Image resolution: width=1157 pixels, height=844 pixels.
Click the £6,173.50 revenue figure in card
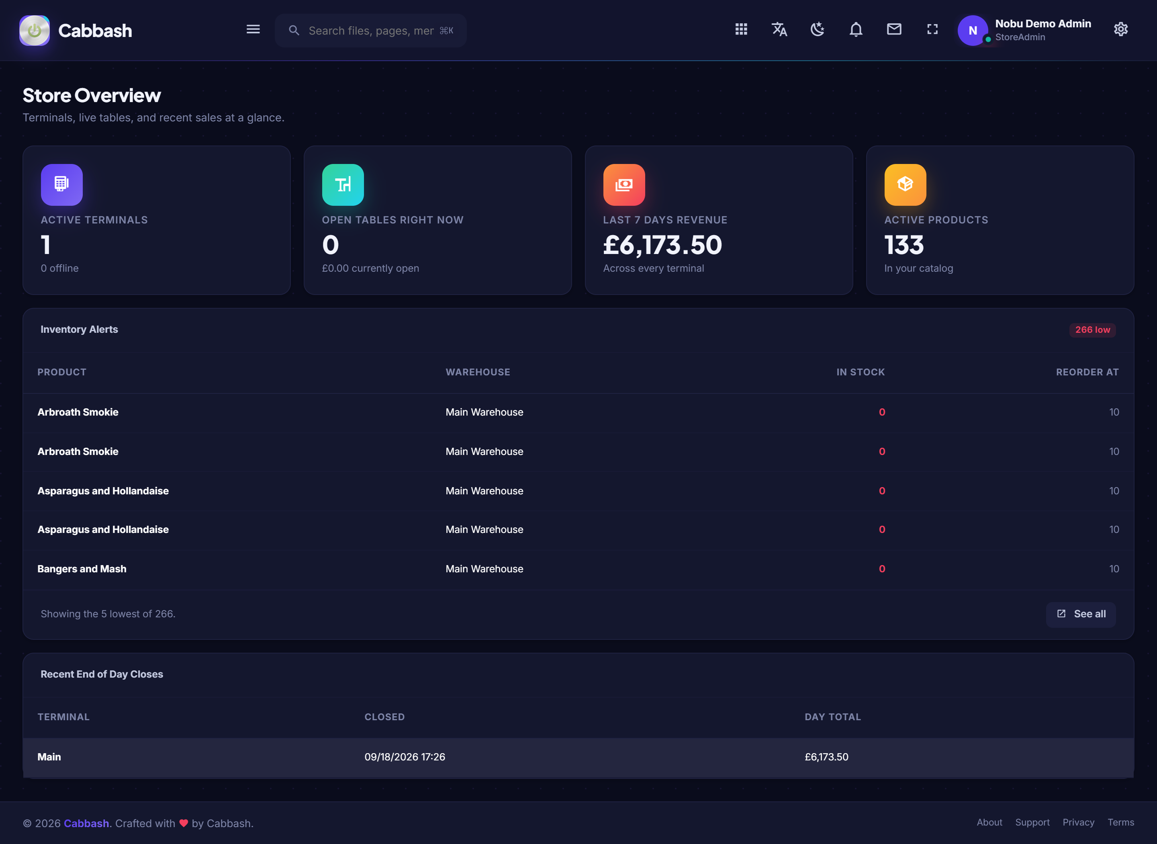[x=662, y=245]
